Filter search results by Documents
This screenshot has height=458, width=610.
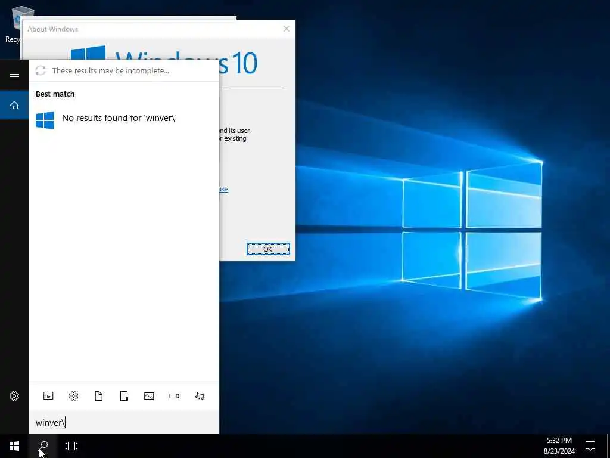click(x=99, y=396)
